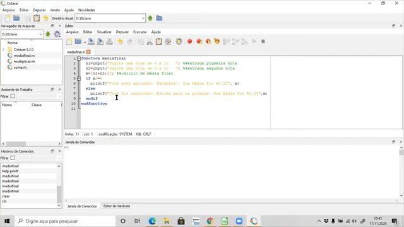The width and height of the screenshot is (404, 227).
Task: Click the Copy icon in editor toolbar
Action: pyautogui.click(x=141, y=42)
